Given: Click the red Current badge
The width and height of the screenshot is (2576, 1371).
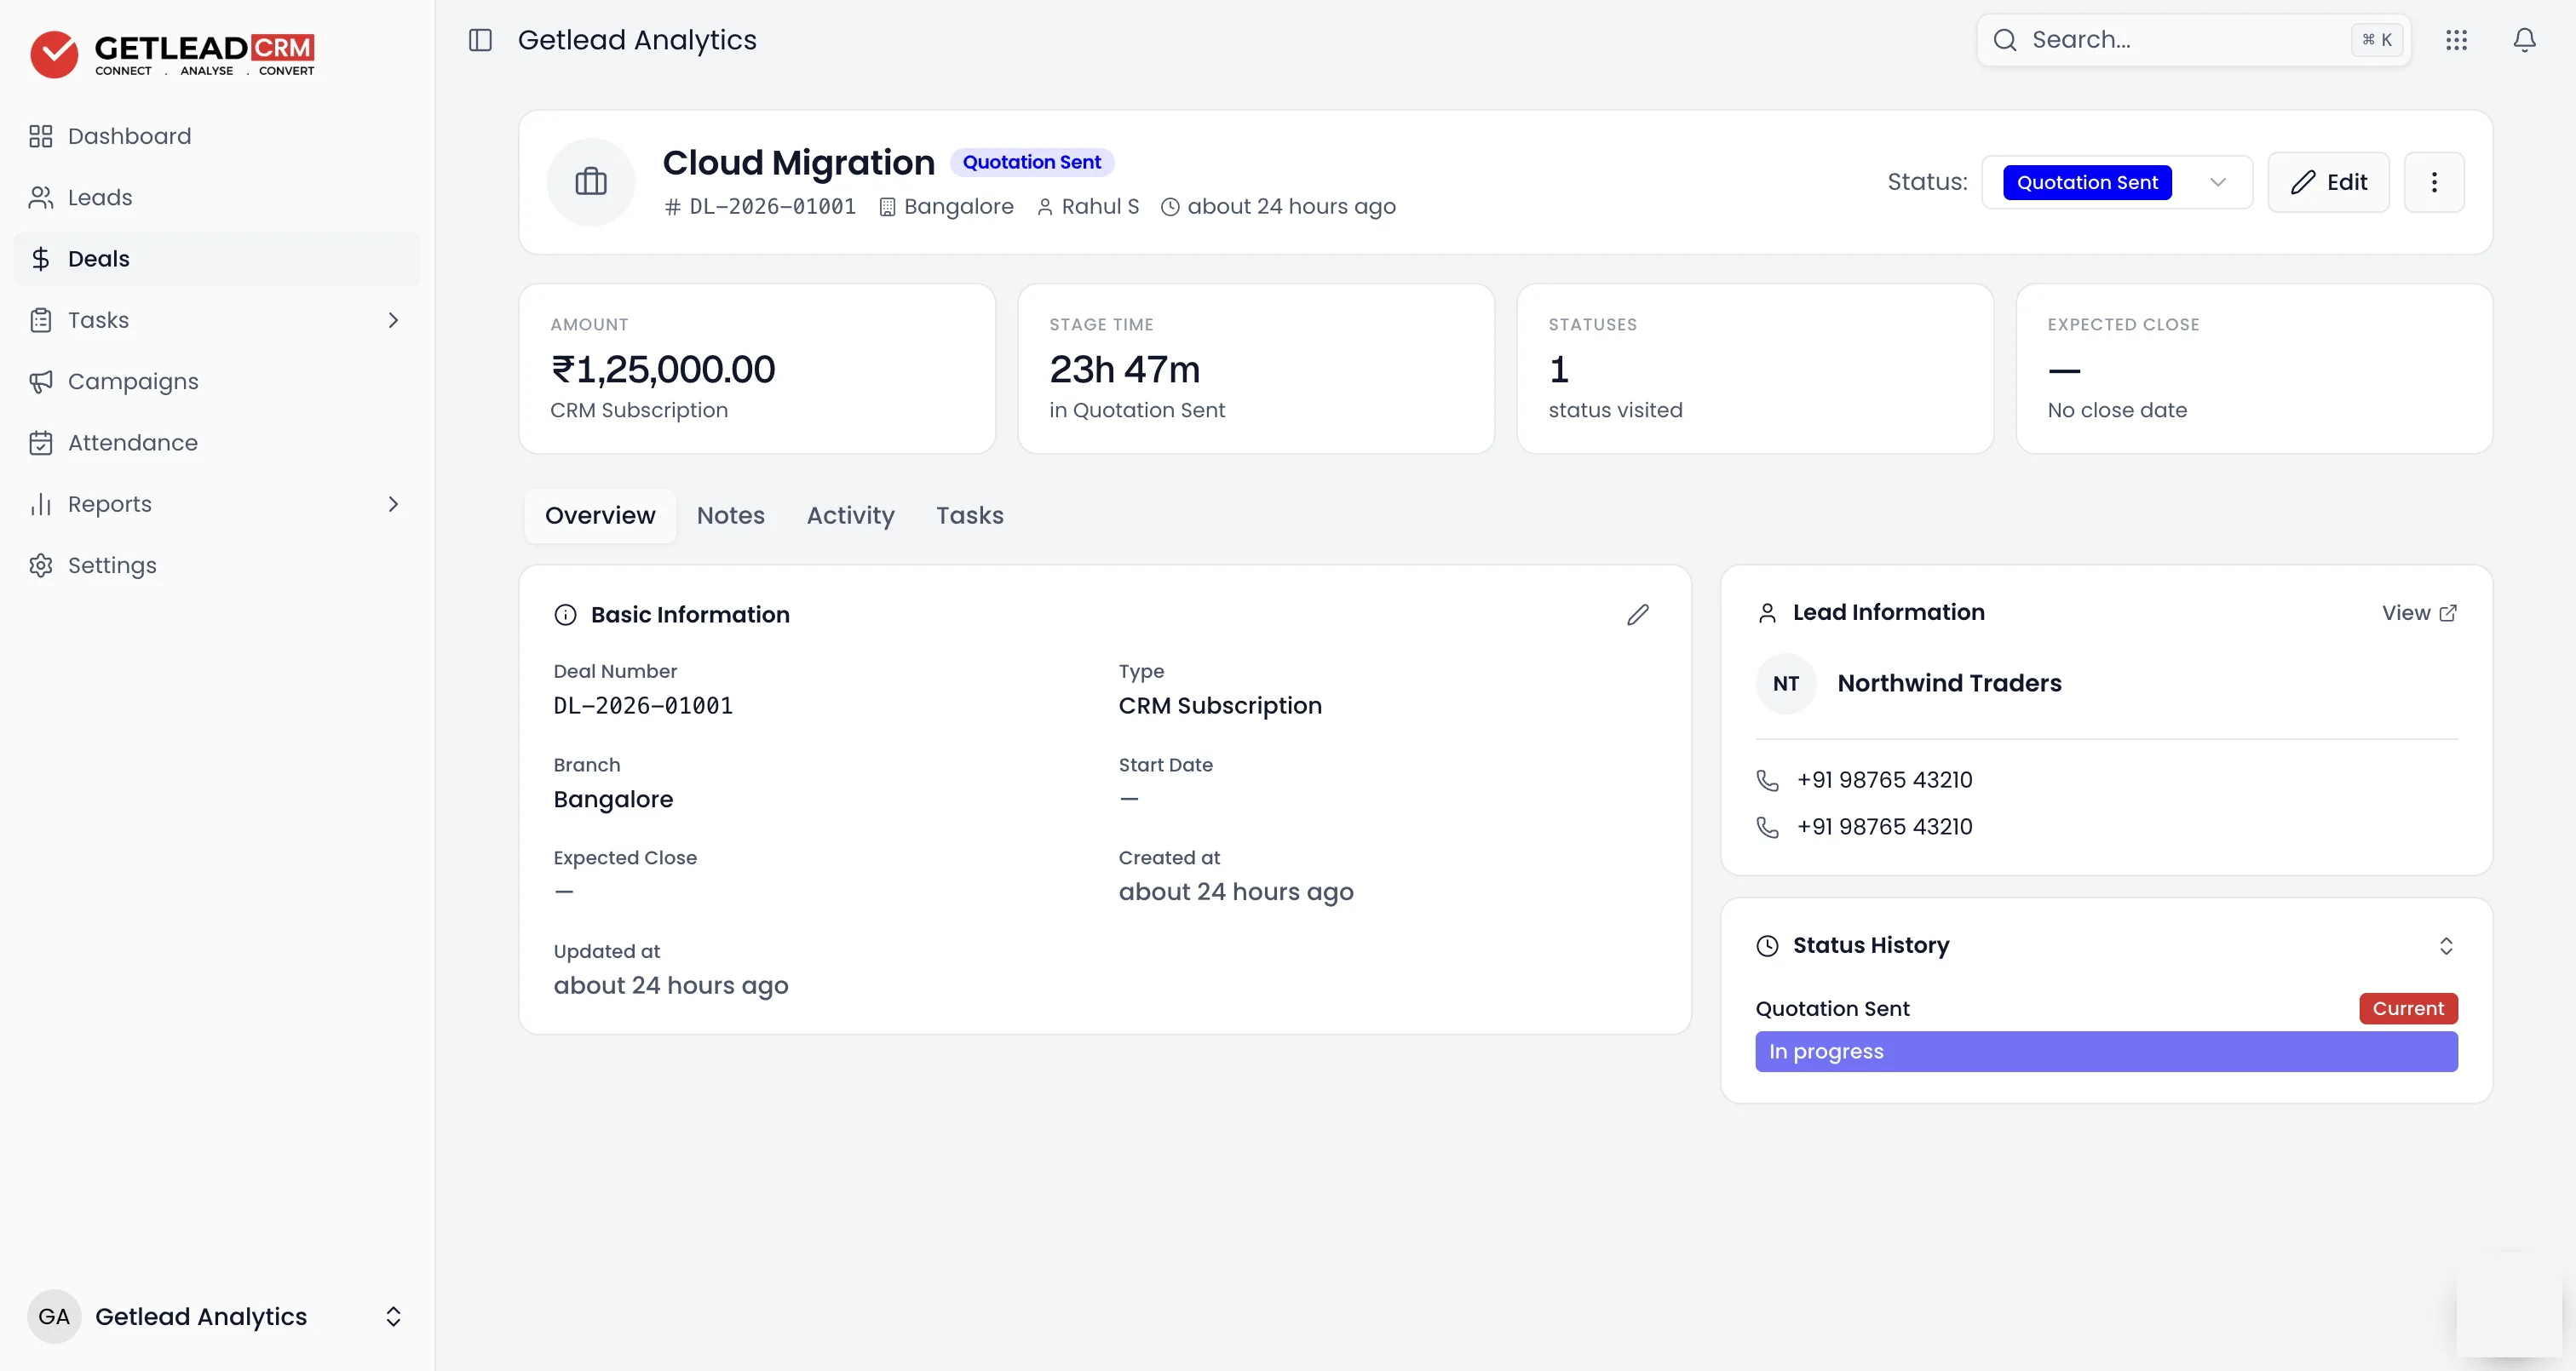Looking at the screenshot, I should 2408,1009.
